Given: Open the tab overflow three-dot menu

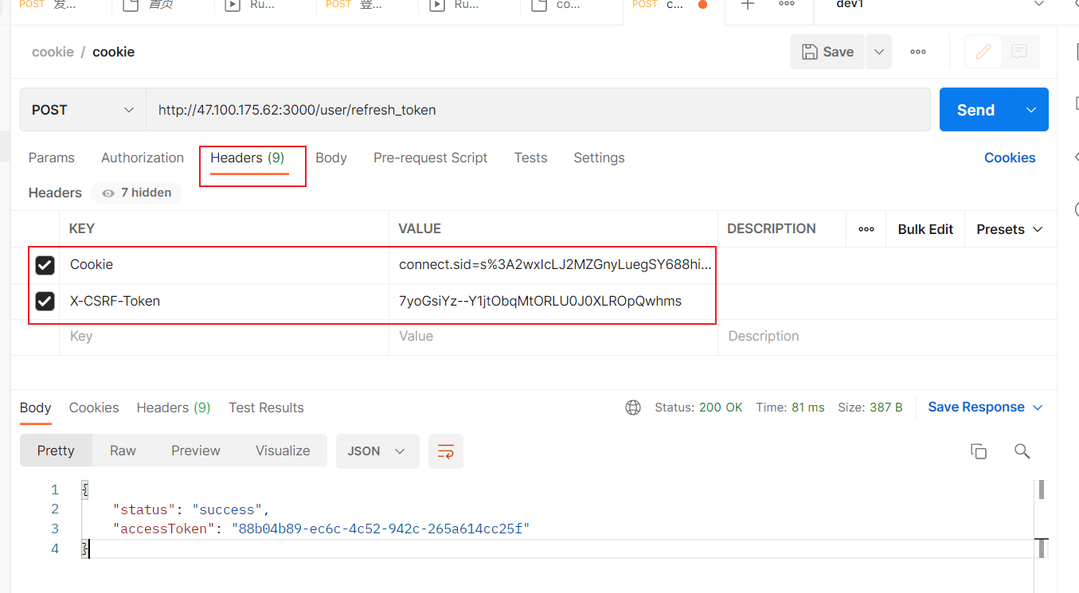Looking at the screenshot, I should [787, 4].
